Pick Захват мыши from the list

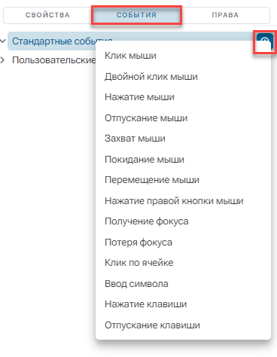[x=183, y=139]
